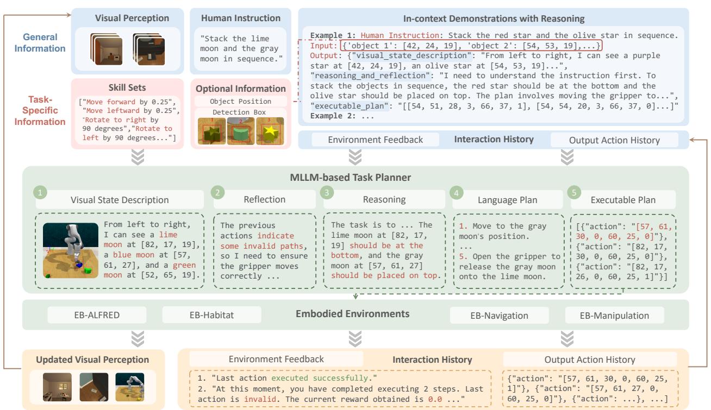Click the down chevrons above Updated Visual Perception
The width and height of the screenshot is (711, 410).
click(x=138, y=339)
